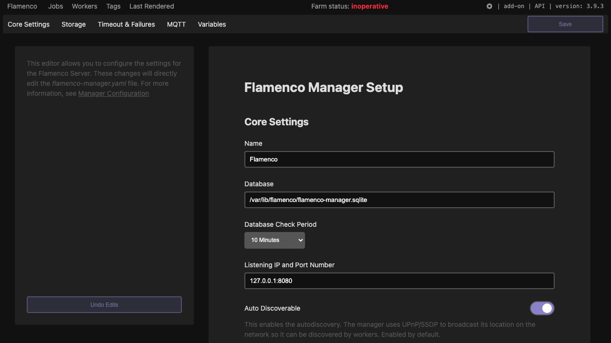Open the MQTT tab

click(x=176, y=24)
